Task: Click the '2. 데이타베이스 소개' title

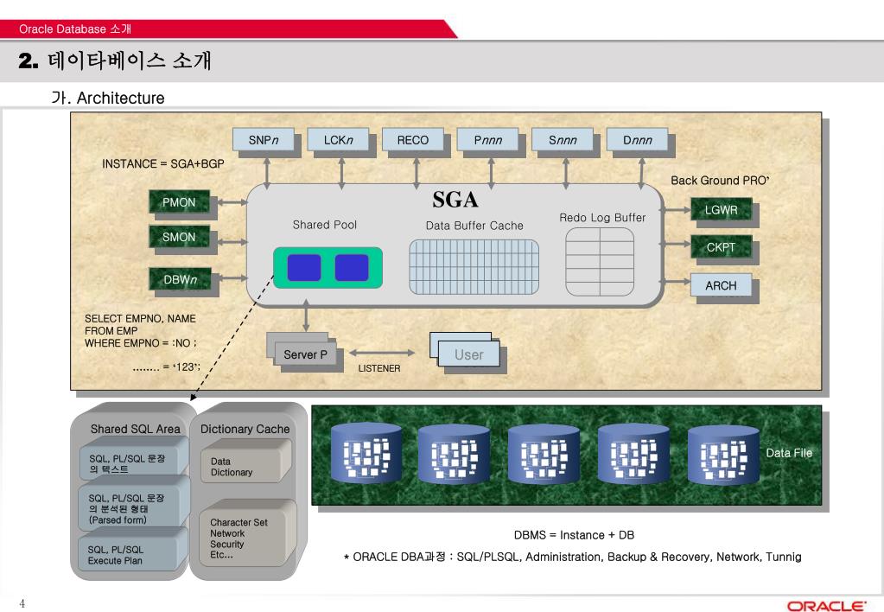Action: pos(114,61)
